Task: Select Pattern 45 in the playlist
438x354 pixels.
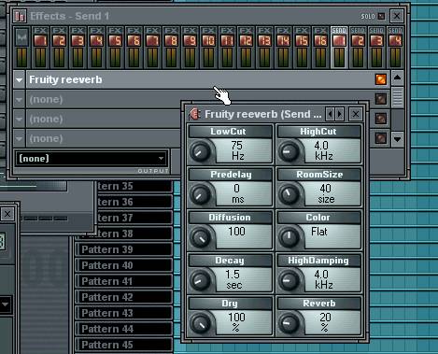Action: click(124, 345)
